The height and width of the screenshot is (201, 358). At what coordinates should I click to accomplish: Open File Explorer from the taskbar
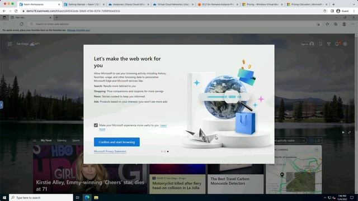pos(96,198)
